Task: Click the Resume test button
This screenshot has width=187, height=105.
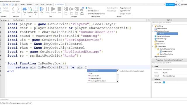Action: (x=53, y=9)
